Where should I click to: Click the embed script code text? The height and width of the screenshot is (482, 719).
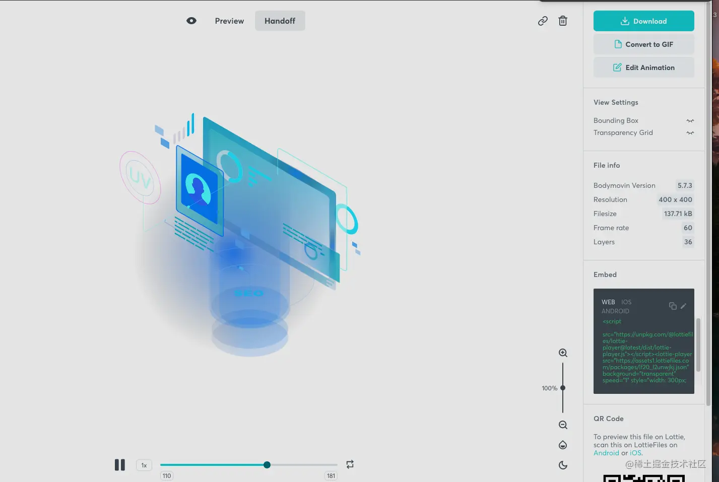[x=647, y=351]
